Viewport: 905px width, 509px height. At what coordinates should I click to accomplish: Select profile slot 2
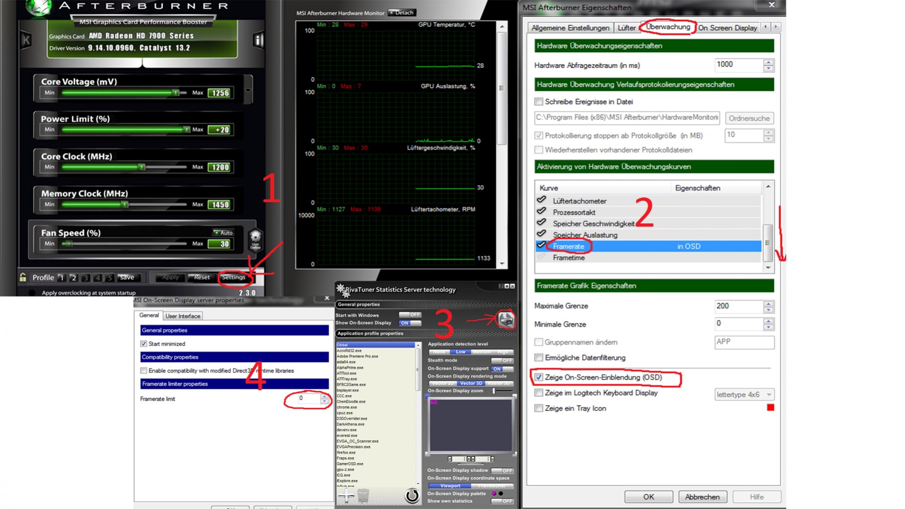click(x=73, y=277)
